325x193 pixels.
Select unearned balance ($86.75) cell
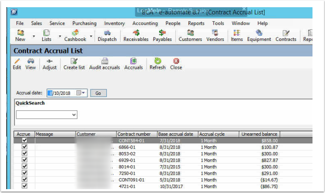(x=269, y=186)
